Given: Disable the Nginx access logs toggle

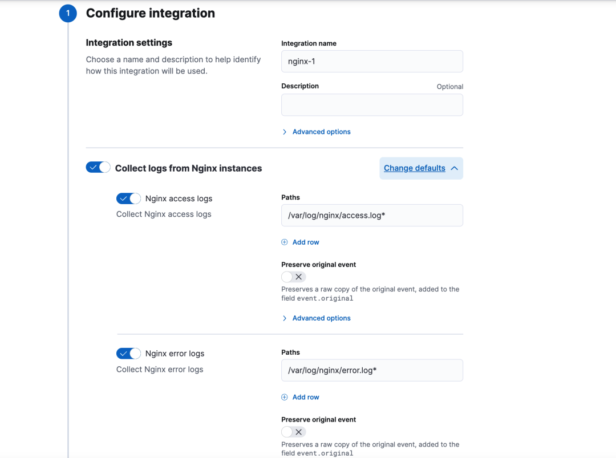Looking at the screenshot, I should (128, 198).
